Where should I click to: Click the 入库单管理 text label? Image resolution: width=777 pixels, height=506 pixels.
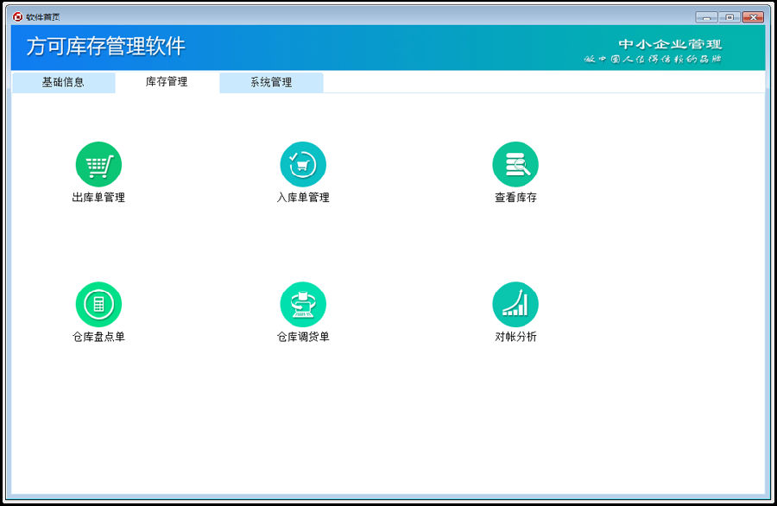(x=302, y=196)
